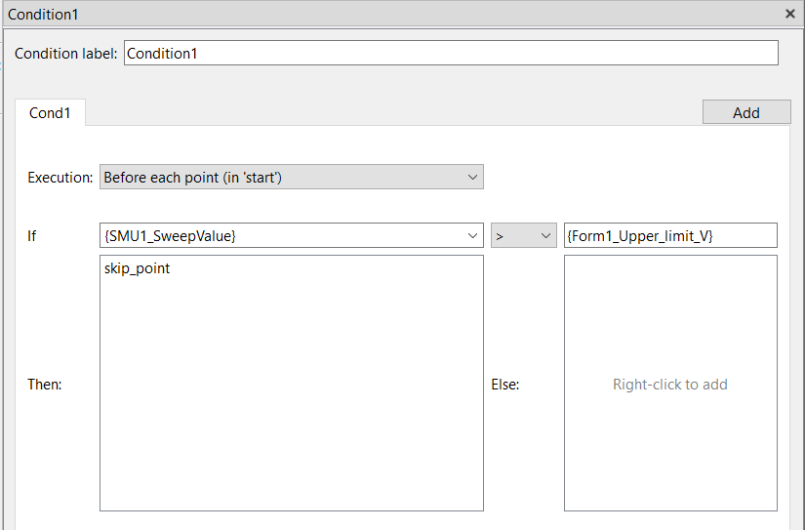
Task: Select skip_point in the Then list
Action: (137, 268)
